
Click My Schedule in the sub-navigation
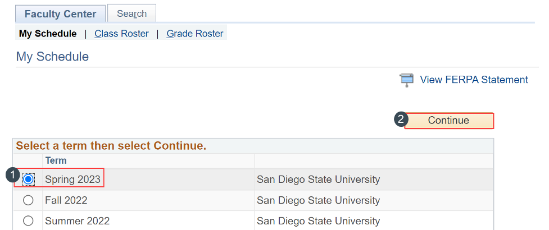tap(48, 34)
